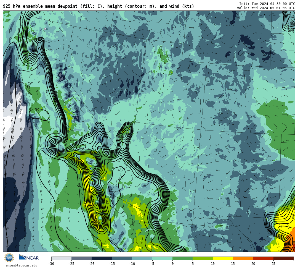Click the colorbar tick label '0'

tap(172, 264)
